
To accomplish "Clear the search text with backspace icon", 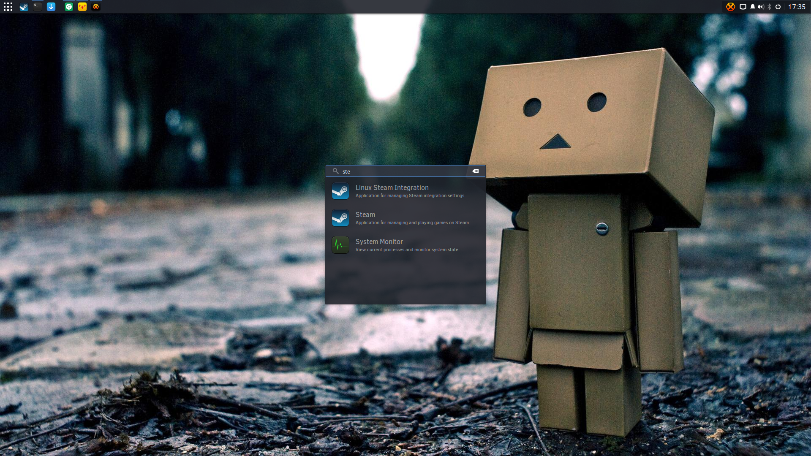I will point(476,171).
